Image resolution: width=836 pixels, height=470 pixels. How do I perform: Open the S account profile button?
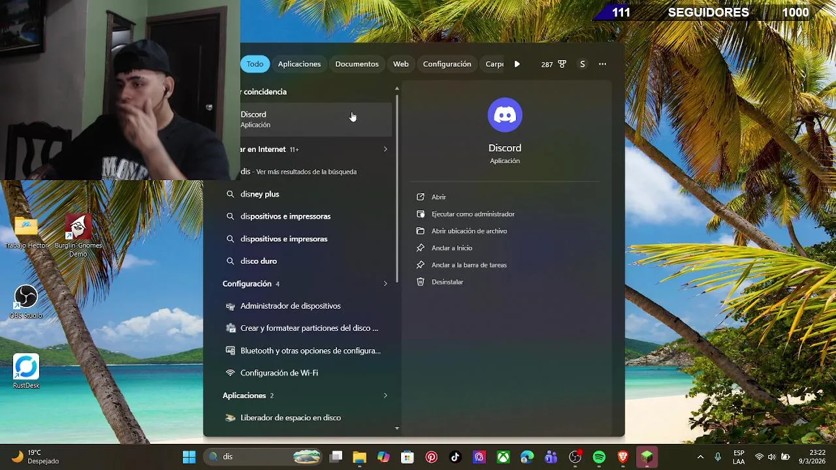tap(583, 64)
